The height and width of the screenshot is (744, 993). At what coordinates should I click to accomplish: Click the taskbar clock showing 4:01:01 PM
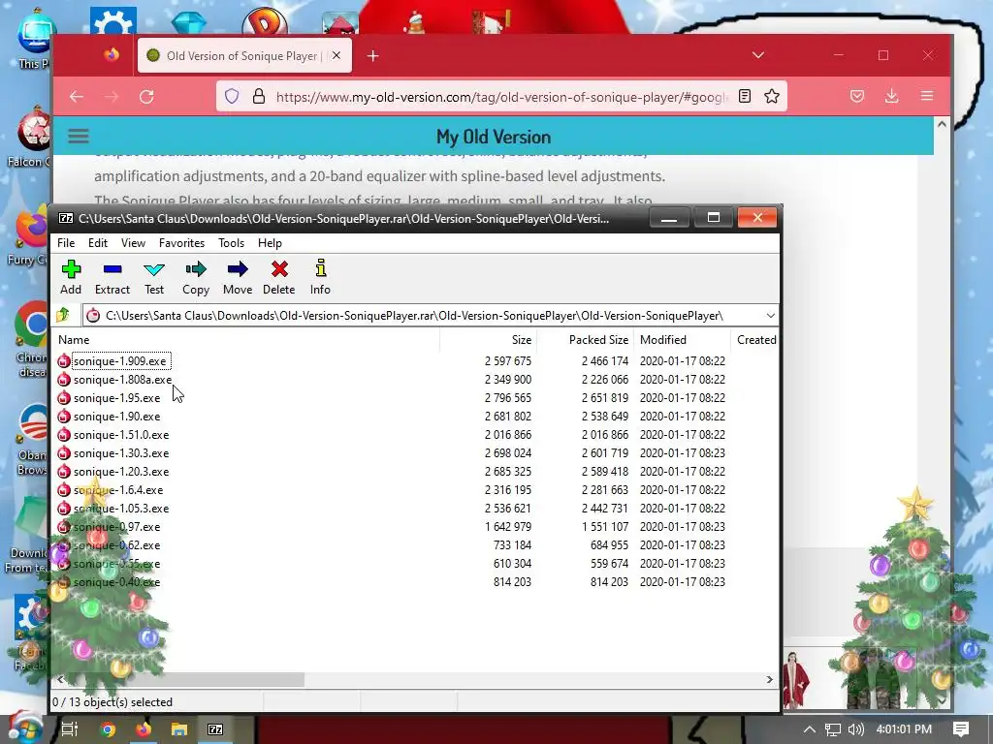click(x=904, y=729)
